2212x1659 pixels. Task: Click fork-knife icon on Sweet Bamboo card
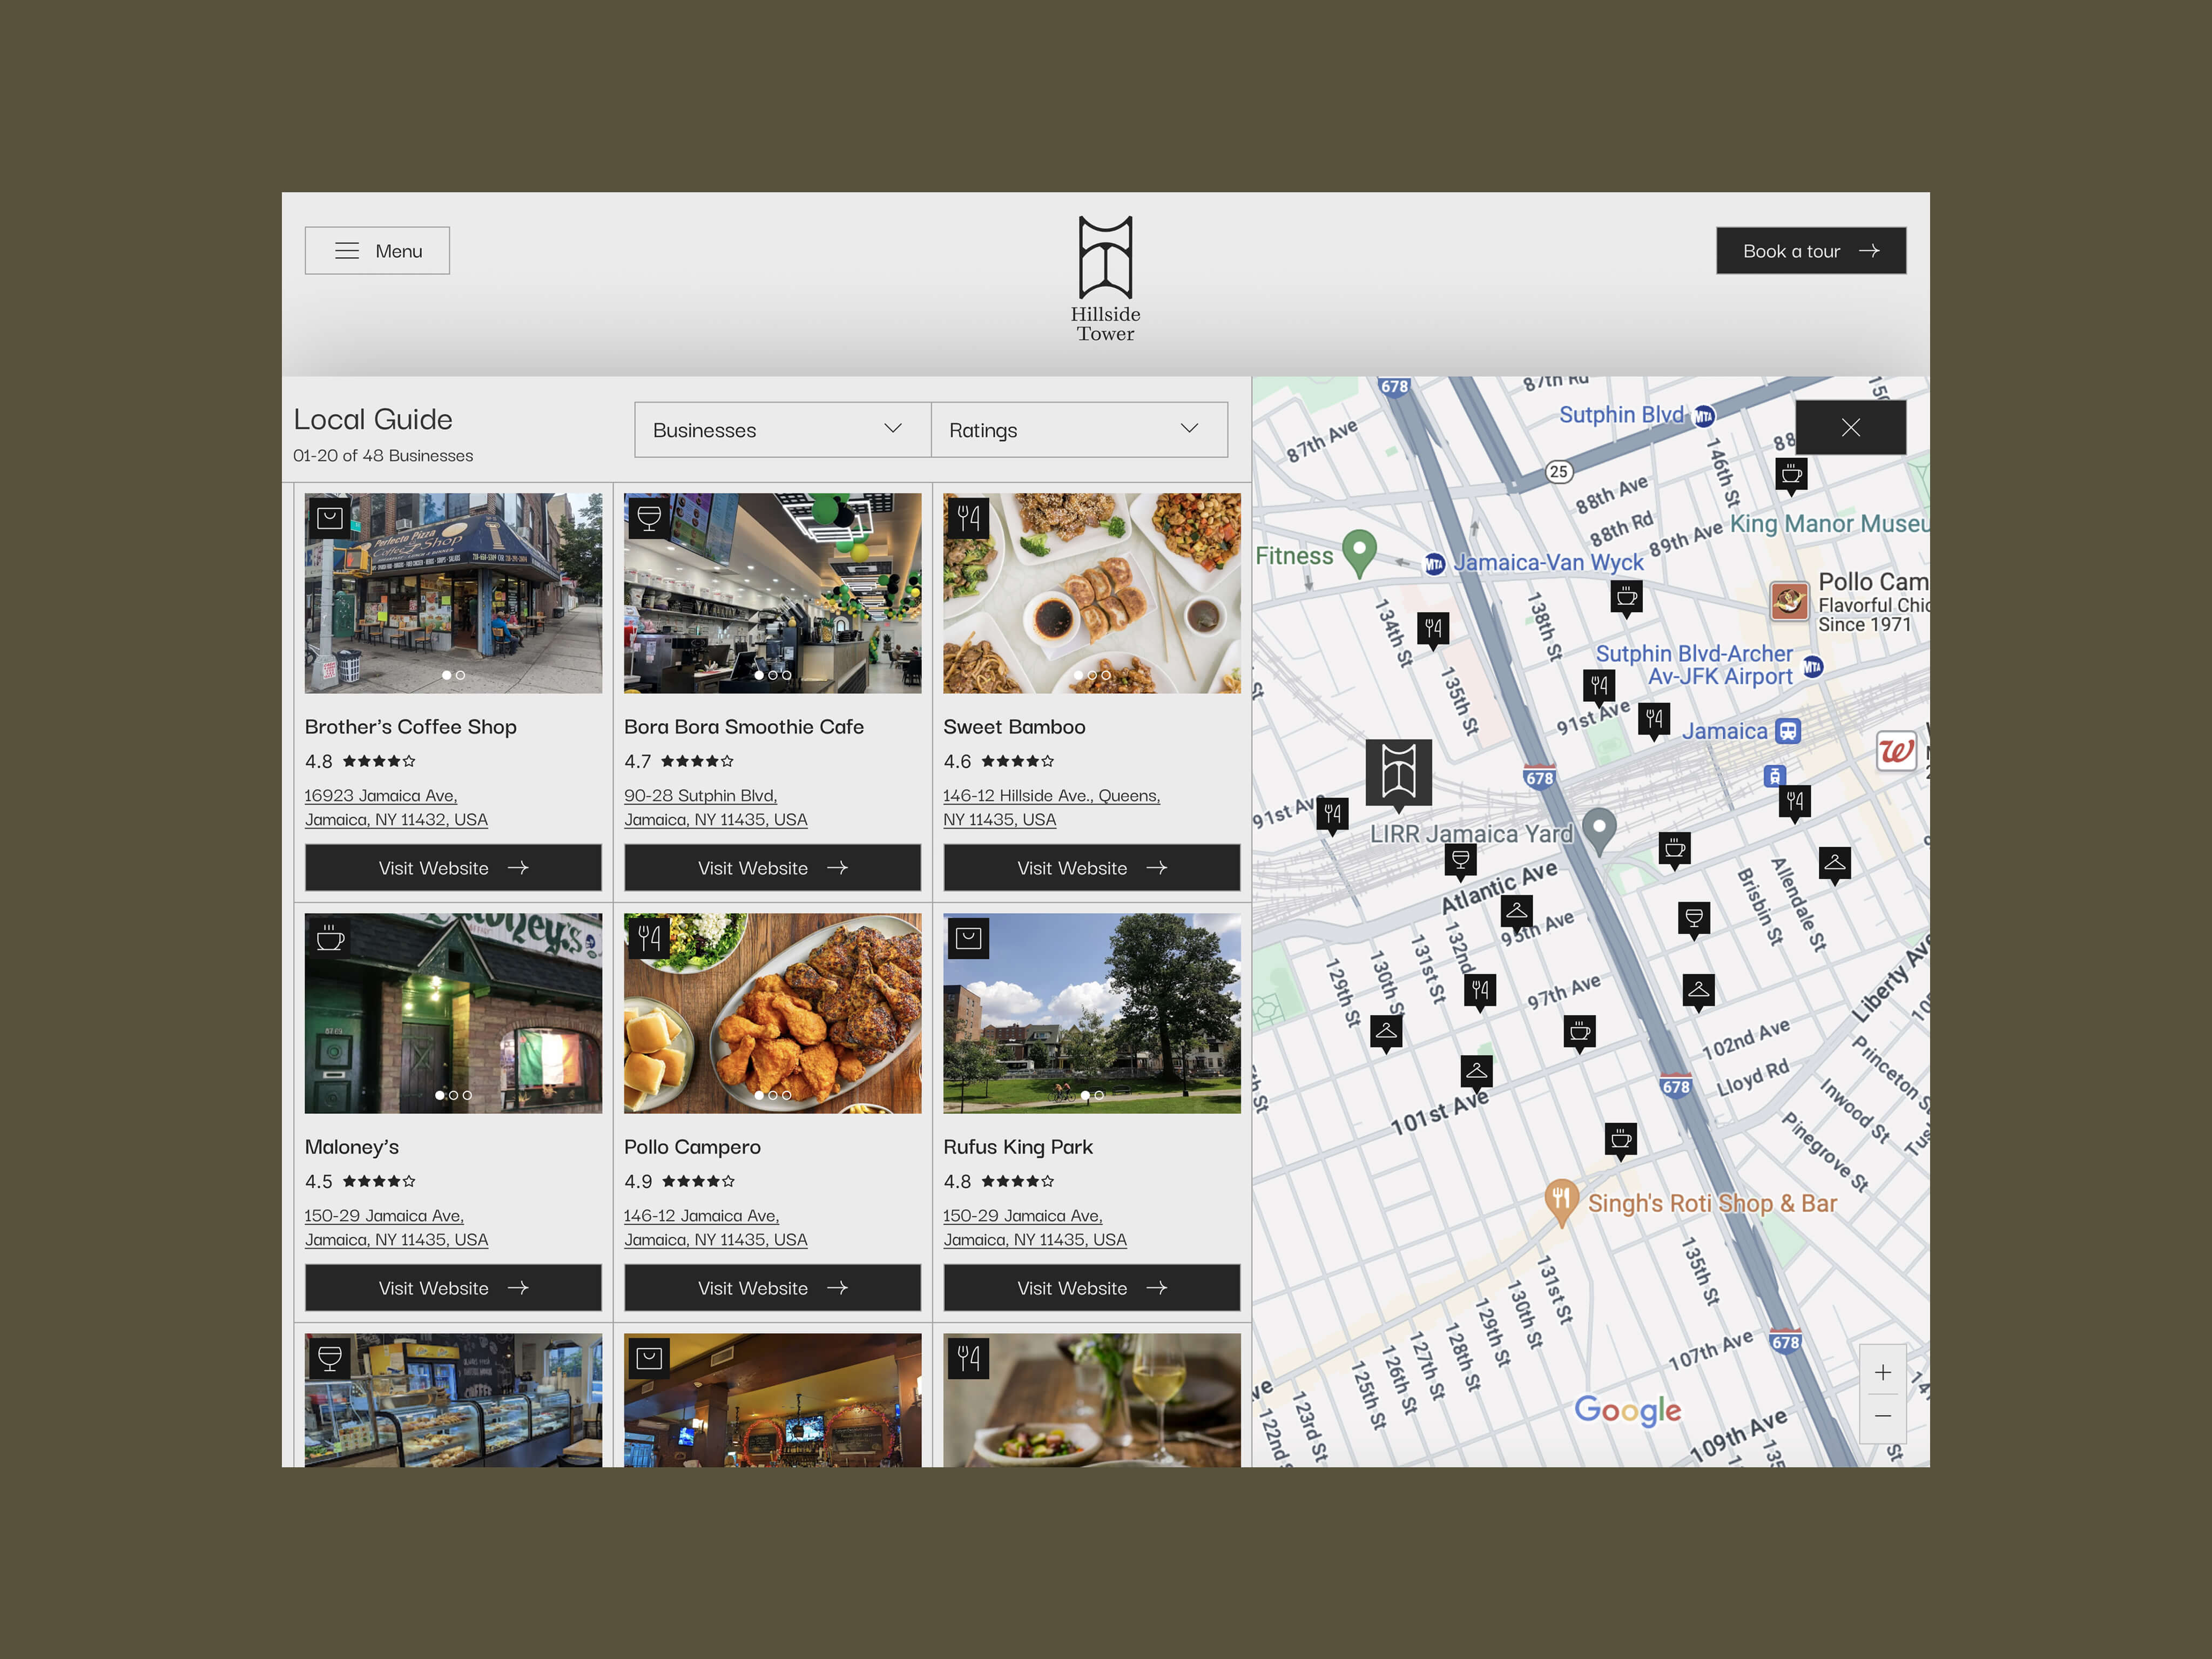click(968, 518)
